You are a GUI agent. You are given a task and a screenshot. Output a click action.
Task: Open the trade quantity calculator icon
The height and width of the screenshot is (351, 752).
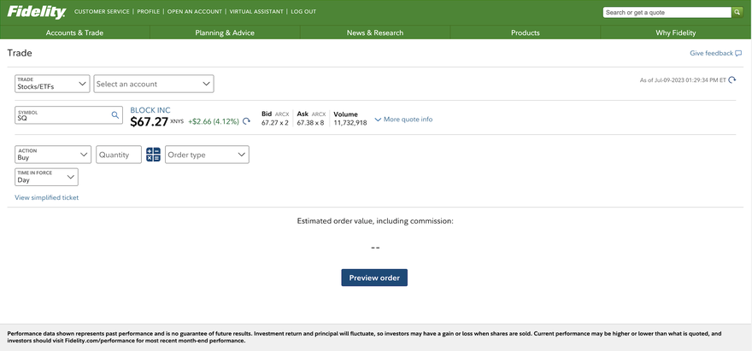point(153,155)
